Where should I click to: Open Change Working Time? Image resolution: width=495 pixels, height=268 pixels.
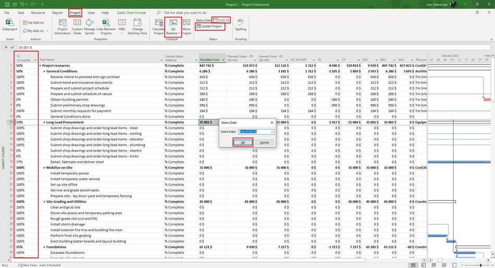pos(138,27)
